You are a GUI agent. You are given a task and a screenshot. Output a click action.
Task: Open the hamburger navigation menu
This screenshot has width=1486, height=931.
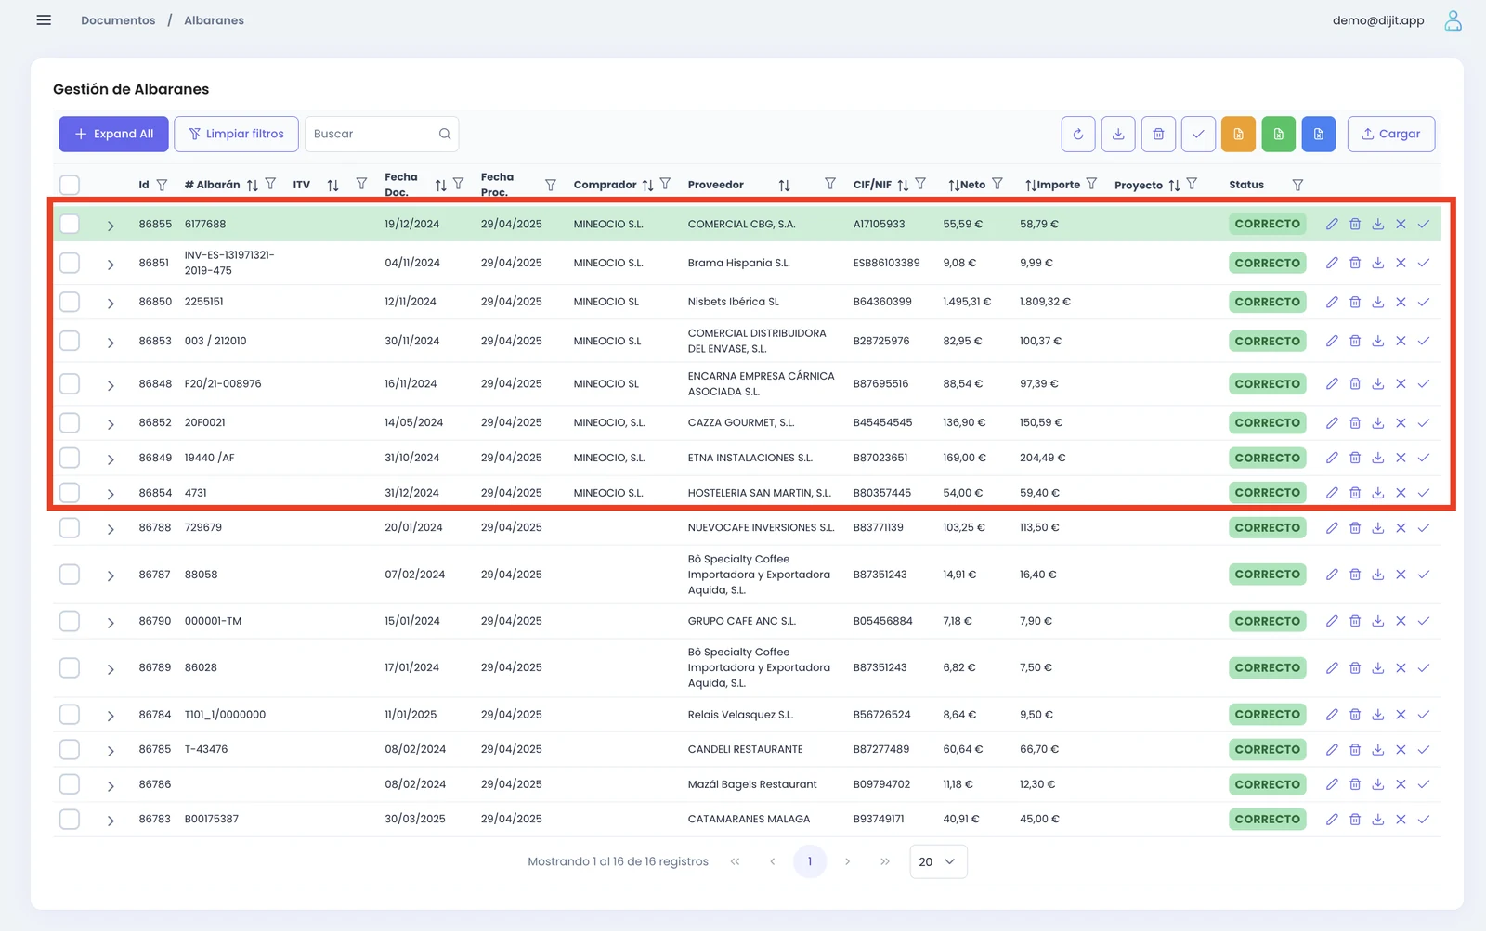pos(44,20)
